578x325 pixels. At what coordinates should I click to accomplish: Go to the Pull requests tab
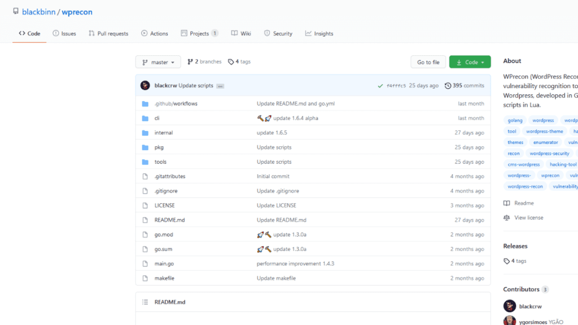[108, 33]
